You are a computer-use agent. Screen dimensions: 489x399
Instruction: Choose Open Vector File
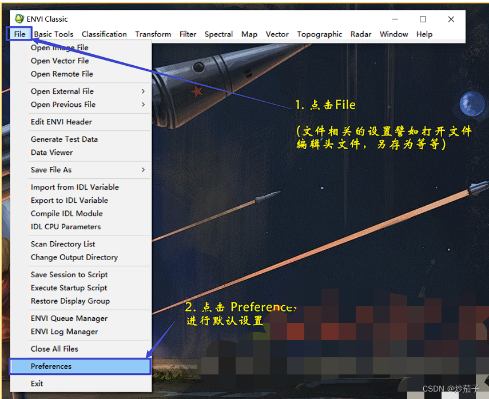point(81,61)
